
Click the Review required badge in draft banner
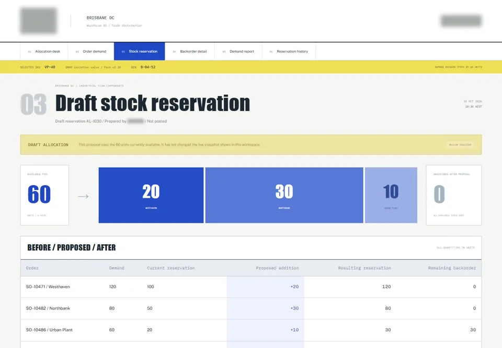[x=460, y=145]
